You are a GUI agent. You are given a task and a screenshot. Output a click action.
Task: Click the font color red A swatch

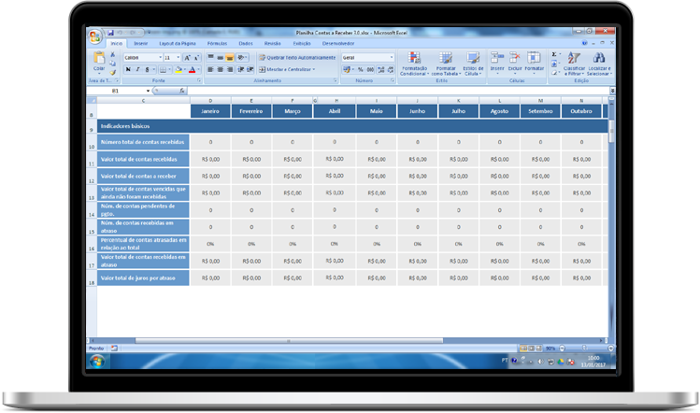click(192, 70)
